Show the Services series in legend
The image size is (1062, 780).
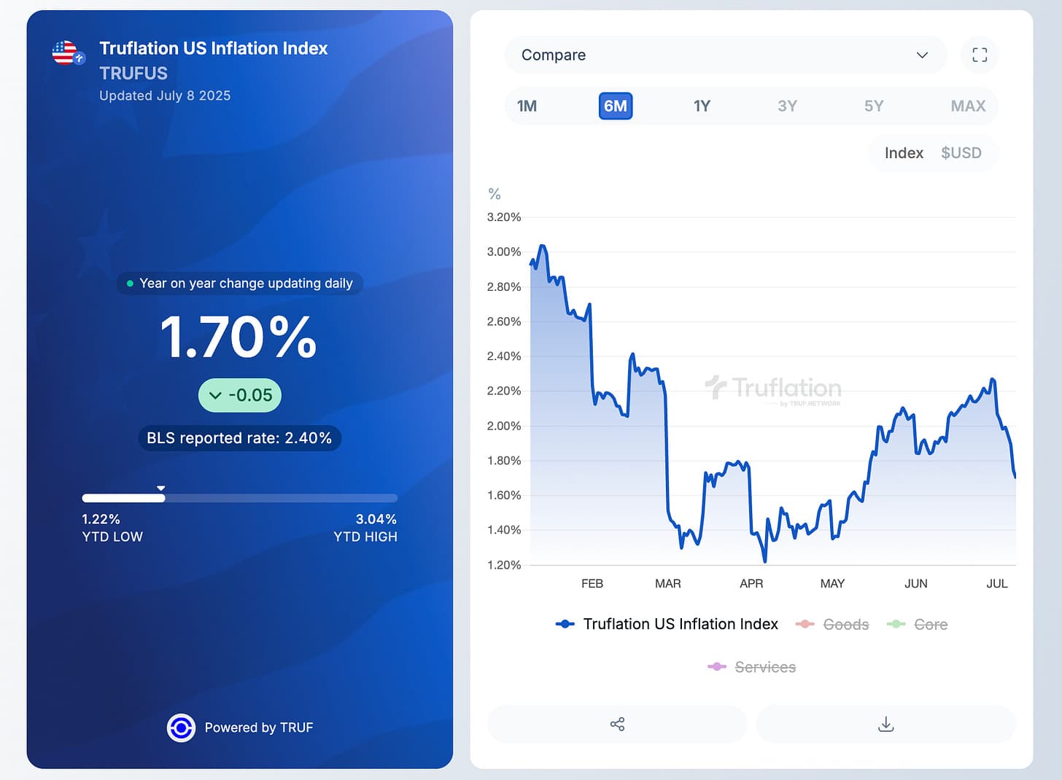pyautogui.click(x=751, y=666)
